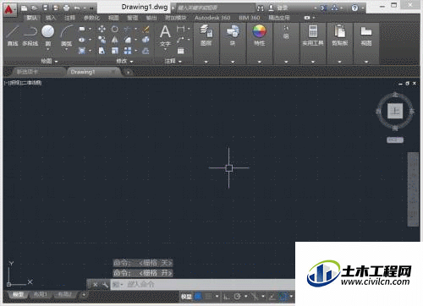
Task: Click the ViewCube top face (上)
Action: point(395,111)
